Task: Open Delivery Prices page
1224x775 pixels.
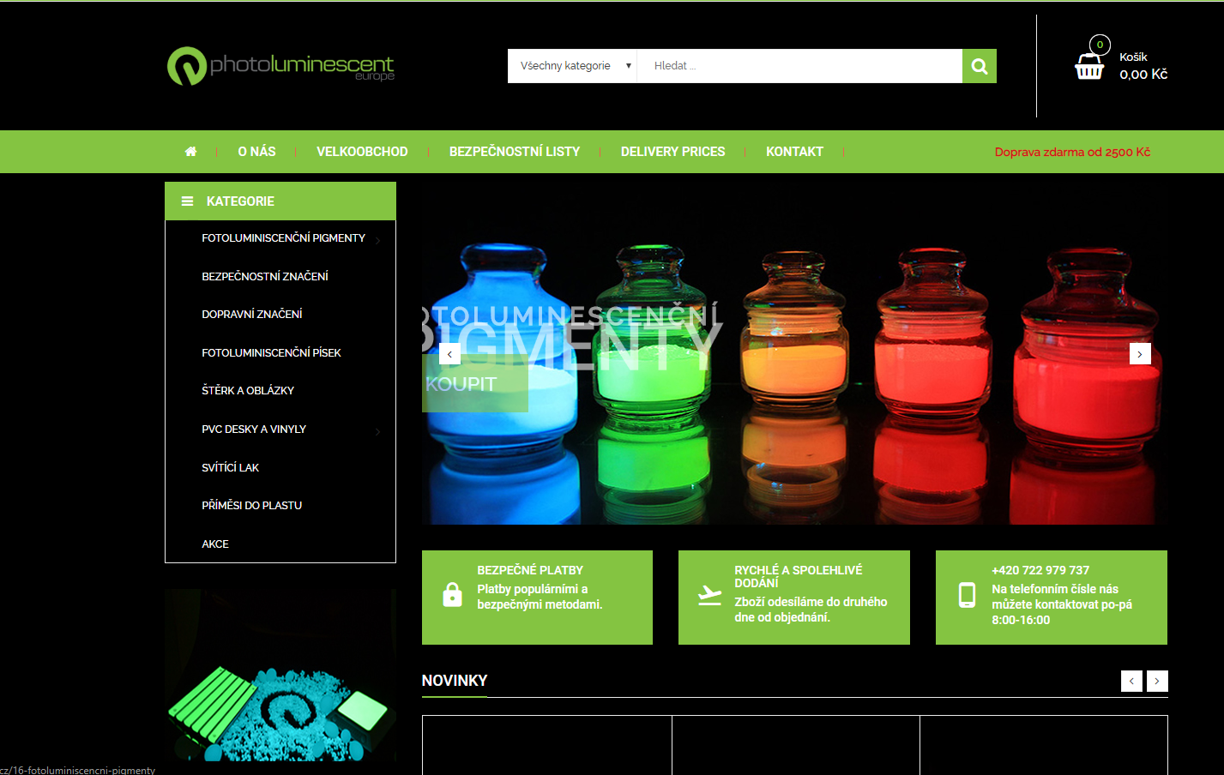Action: click(x=672, y=152)
